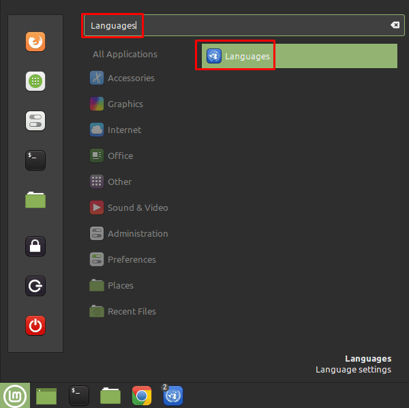
Task: Click the Internet cloud icon
Action: [97, 130]
